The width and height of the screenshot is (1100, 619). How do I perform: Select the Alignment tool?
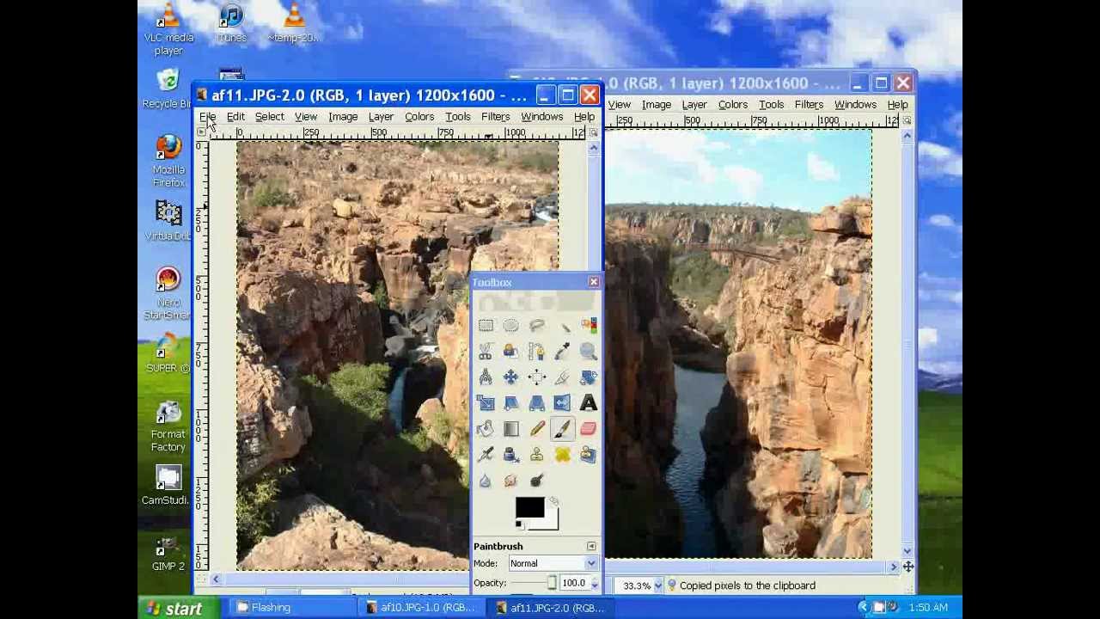click(537, 377)
